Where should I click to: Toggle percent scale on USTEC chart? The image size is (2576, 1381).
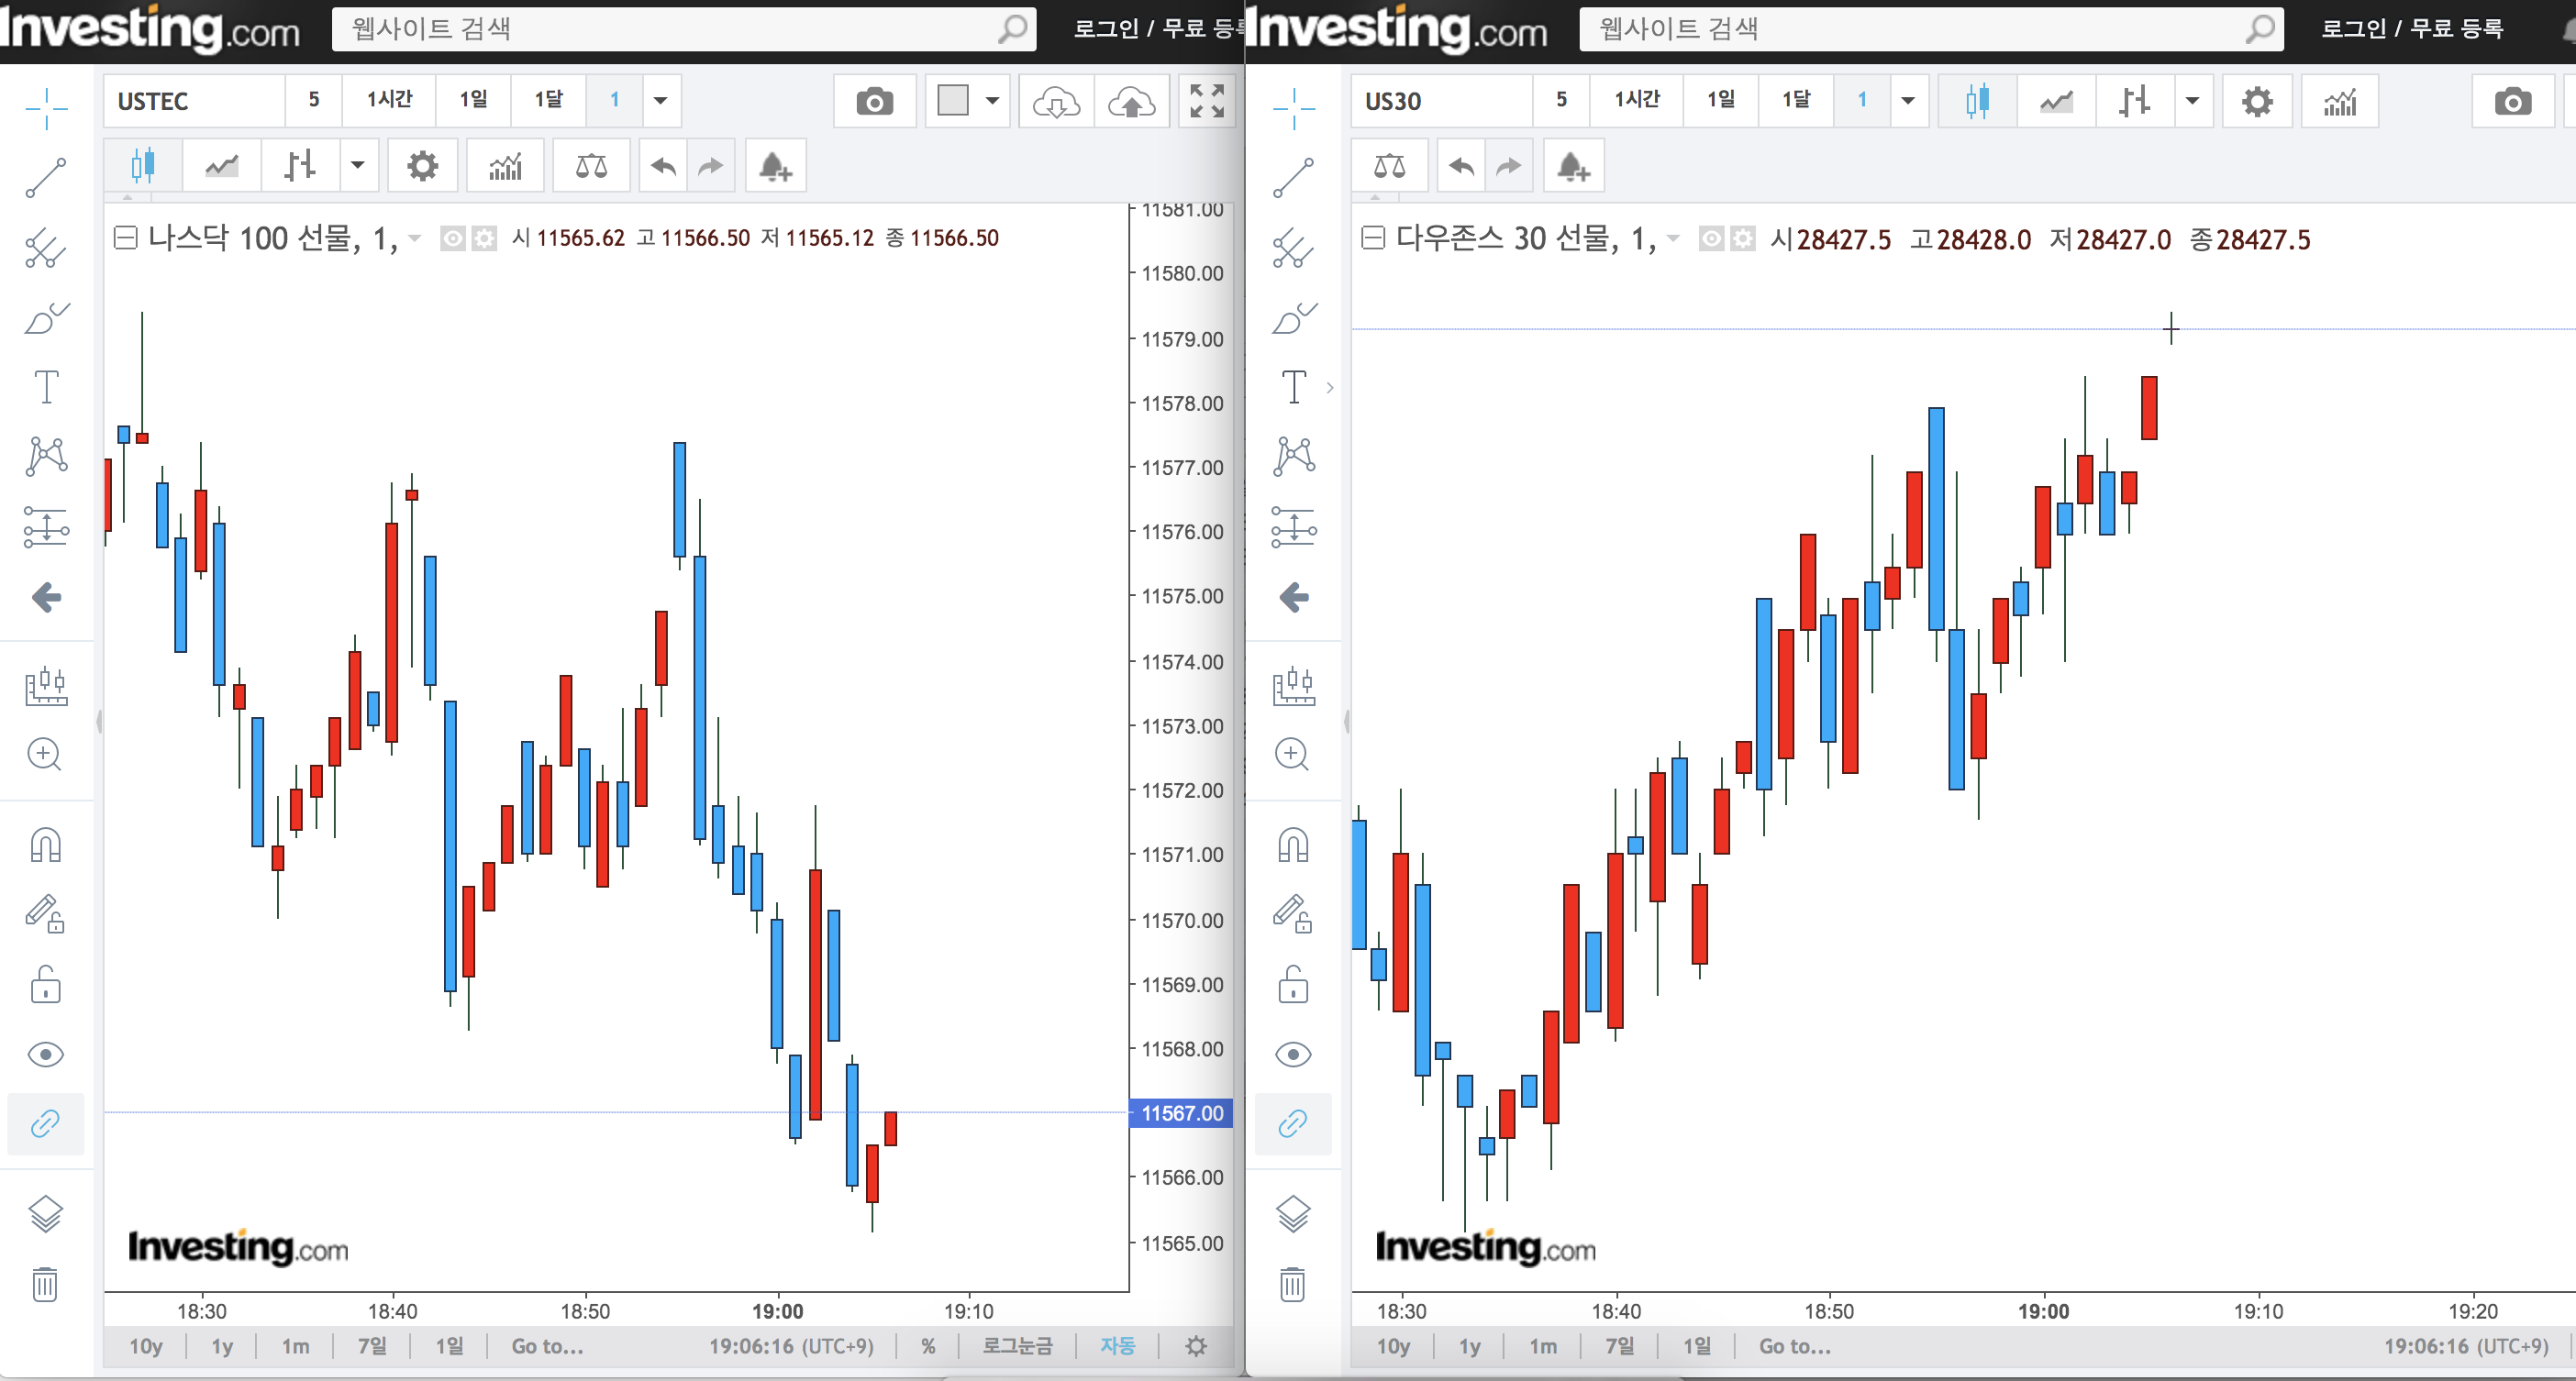pyautogui.click(x=928, y=1346)
